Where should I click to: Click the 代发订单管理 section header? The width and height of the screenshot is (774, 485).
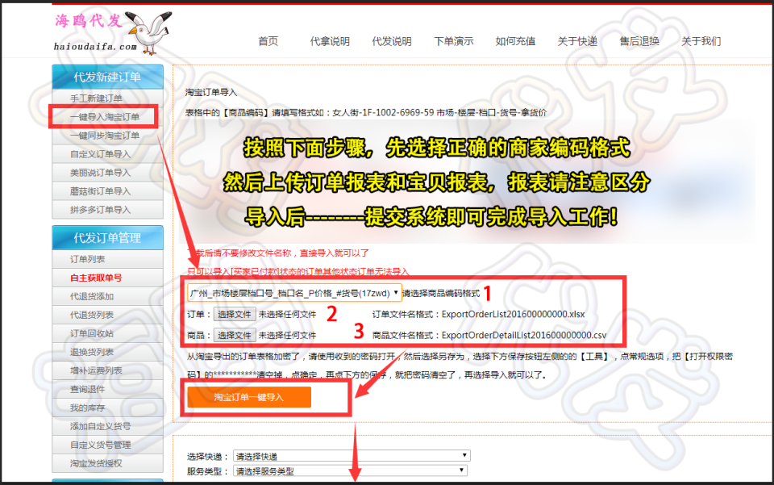(x=107, y=238)
